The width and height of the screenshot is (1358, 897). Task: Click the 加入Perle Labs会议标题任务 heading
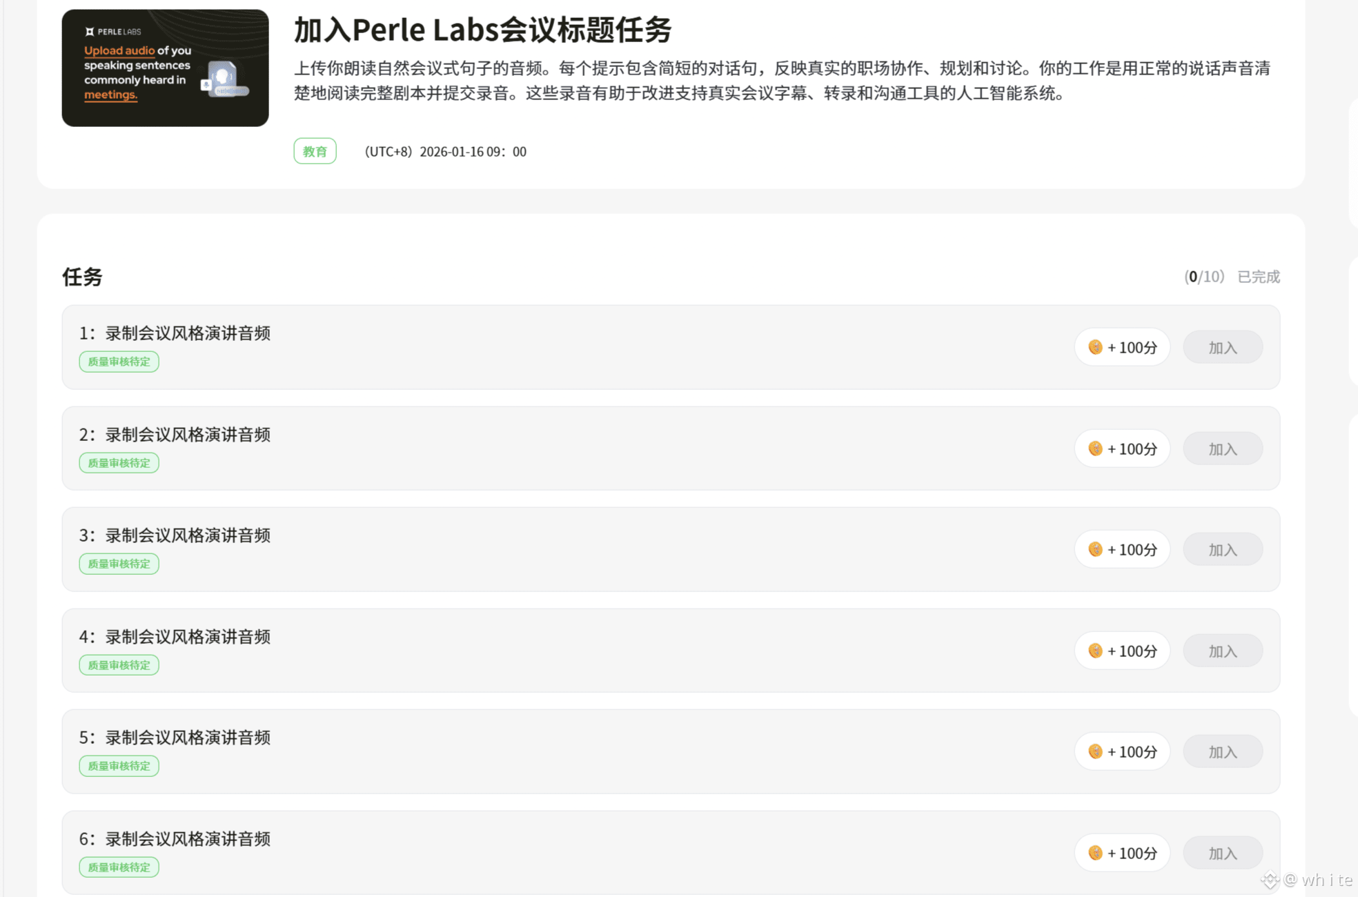(482, 30)
